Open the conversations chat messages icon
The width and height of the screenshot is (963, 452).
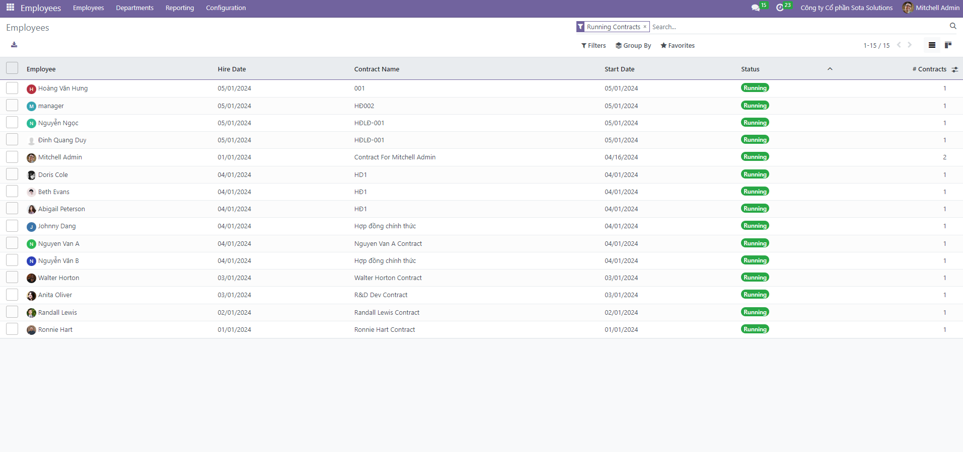[x=755, y=8]
